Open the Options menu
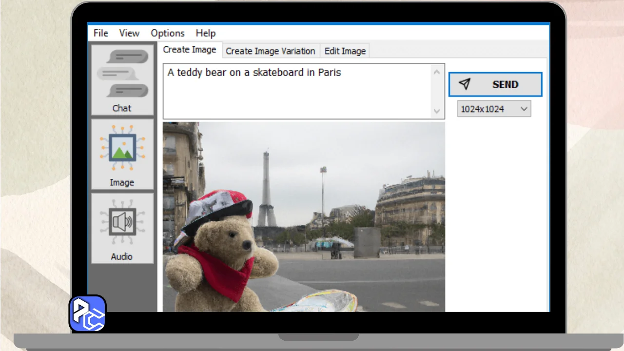The height and width of the screenshot is (351, 624). [167, 33]
